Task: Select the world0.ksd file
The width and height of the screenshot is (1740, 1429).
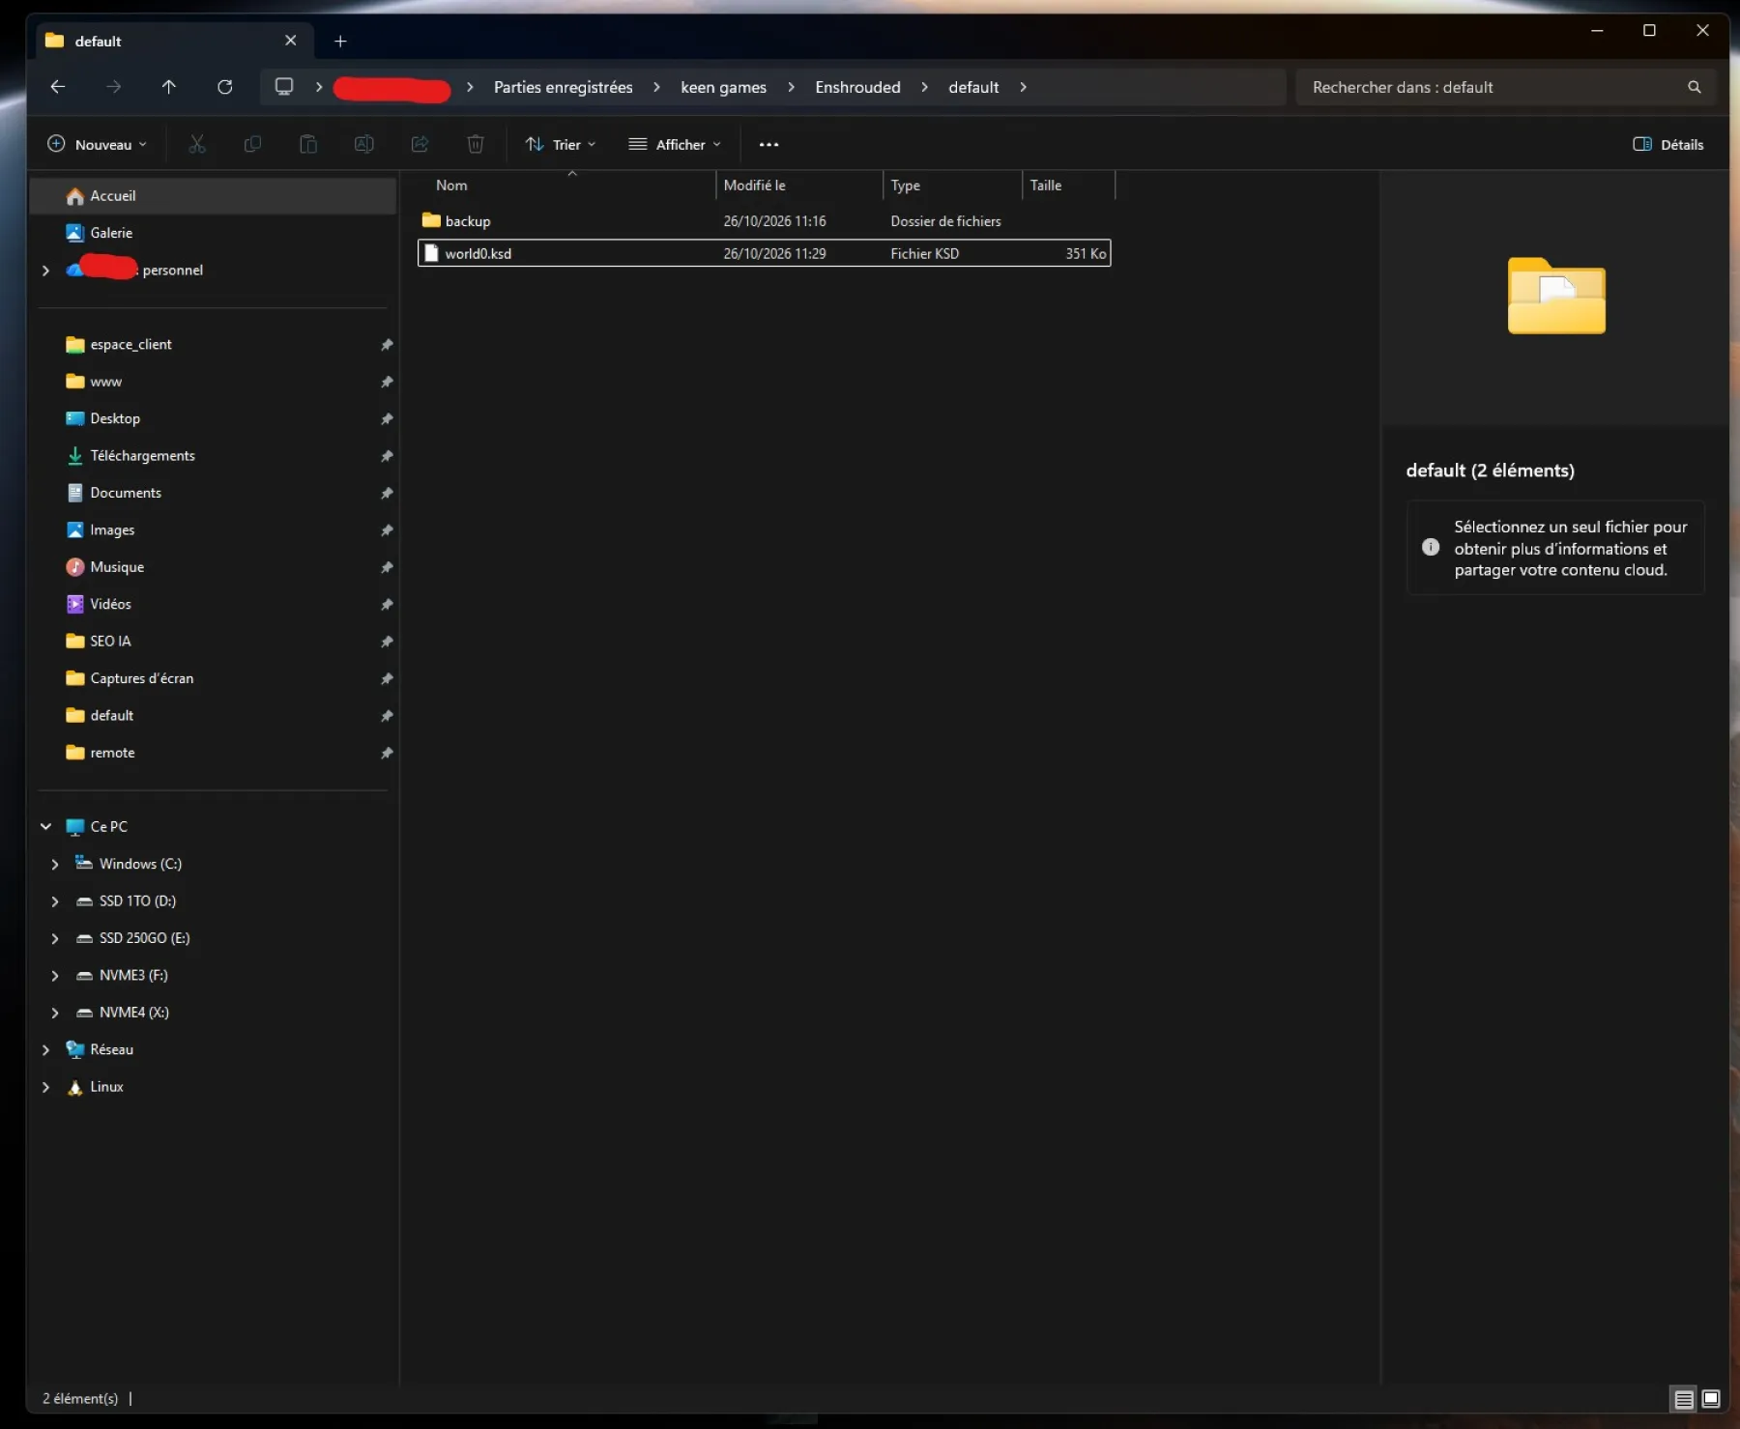Action: tap(765, 253)
